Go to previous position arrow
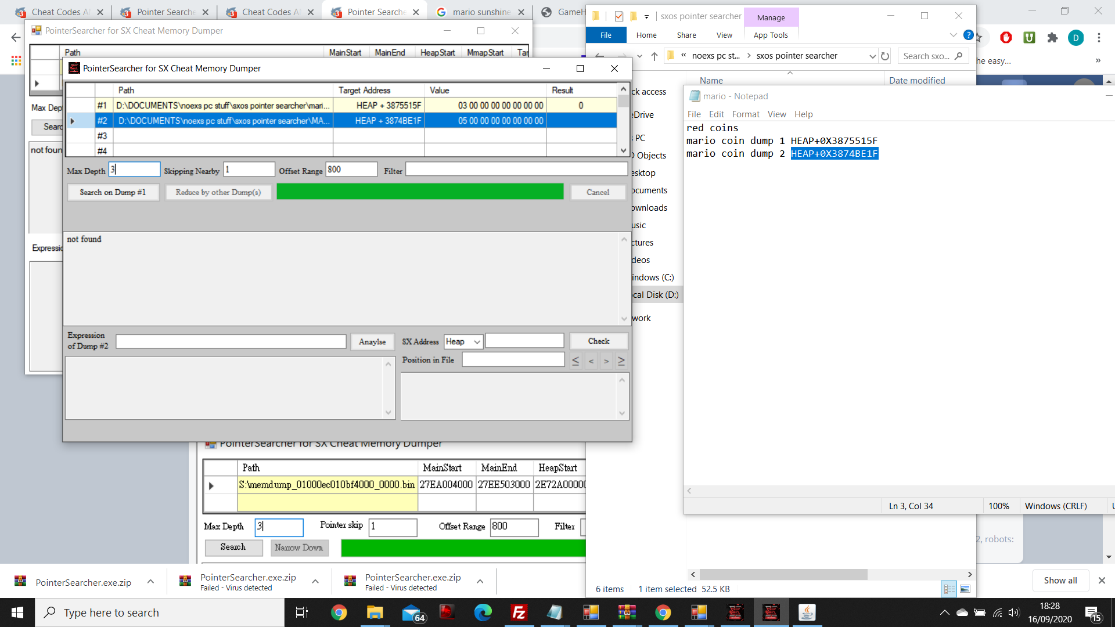The image size is (1115, 627). coord(591,361)
